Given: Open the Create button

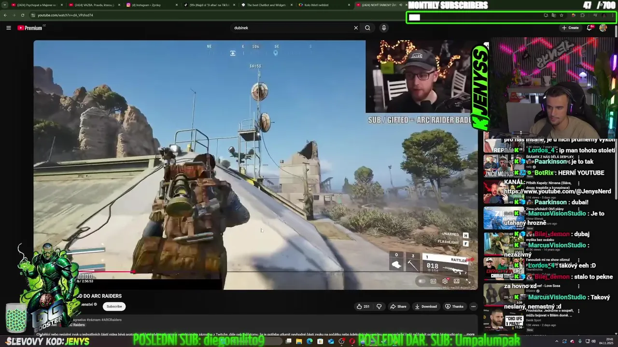Looking at the screenshot, I should coord(570,28).
